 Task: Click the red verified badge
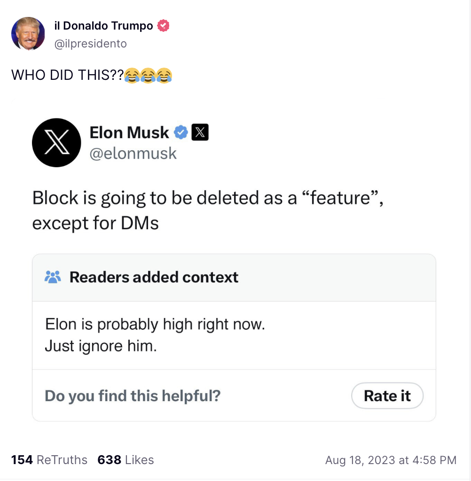pyautogui.click(x=163, y=26)
